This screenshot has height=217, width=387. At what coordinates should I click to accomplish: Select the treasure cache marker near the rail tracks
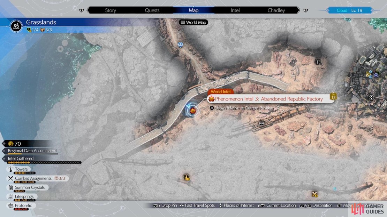pos(261,124)
